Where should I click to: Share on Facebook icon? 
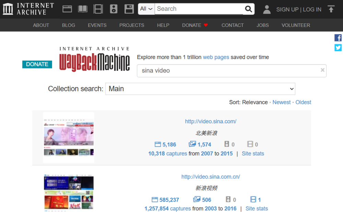click(x=338, y=38)
